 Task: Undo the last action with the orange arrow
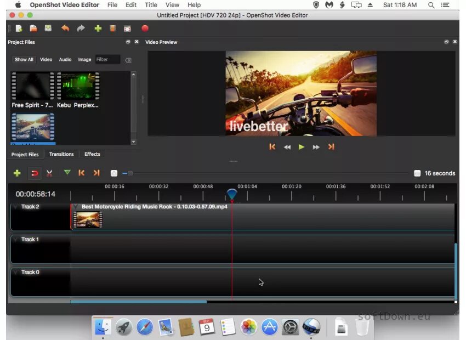[x=65, y=29]
